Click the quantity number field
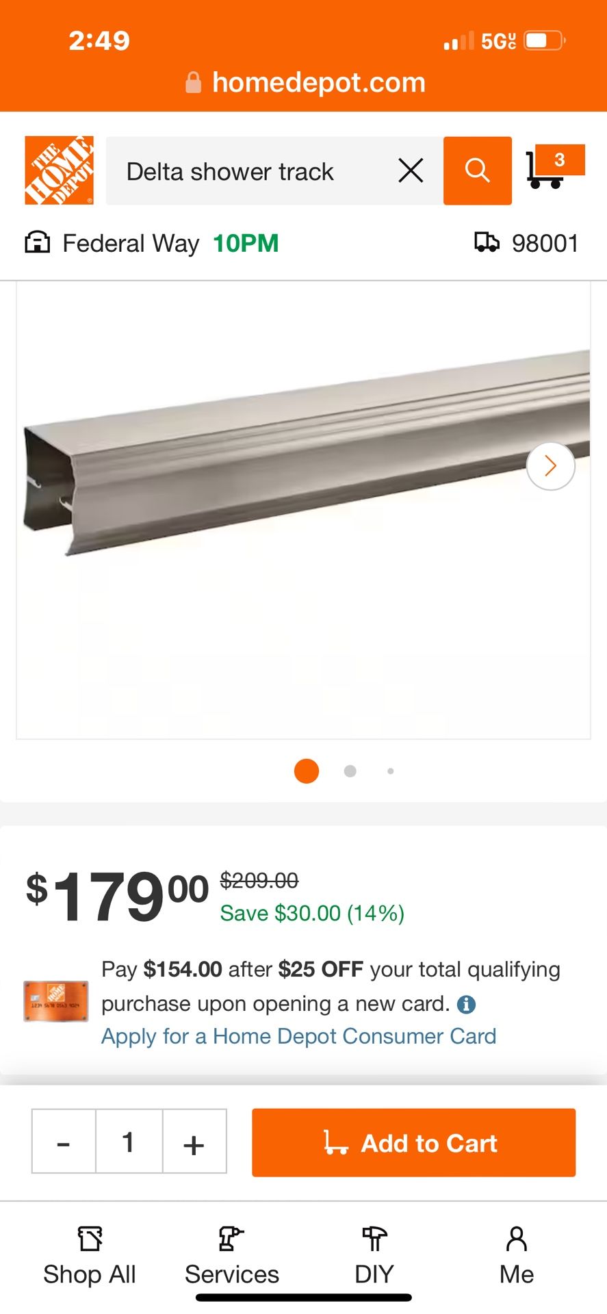 (129, 1142)
